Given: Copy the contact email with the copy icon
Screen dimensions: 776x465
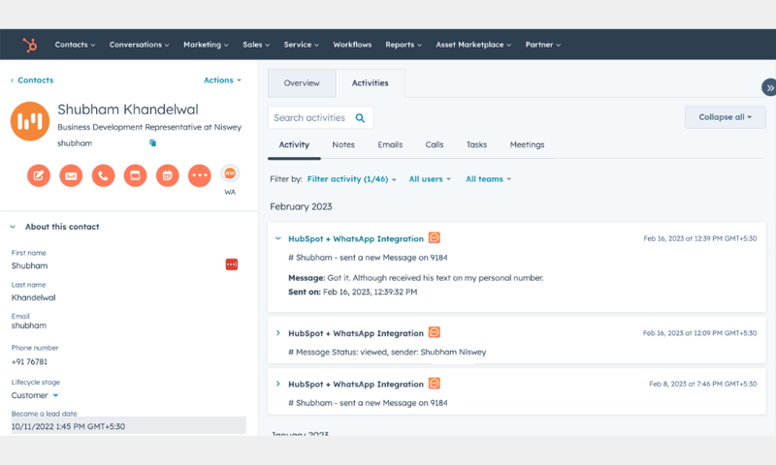Looking at the screenshot, I should coord(153,142).
